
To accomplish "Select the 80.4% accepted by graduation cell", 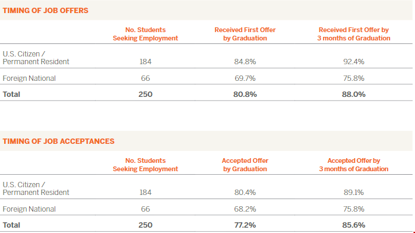I will point(245,193).
